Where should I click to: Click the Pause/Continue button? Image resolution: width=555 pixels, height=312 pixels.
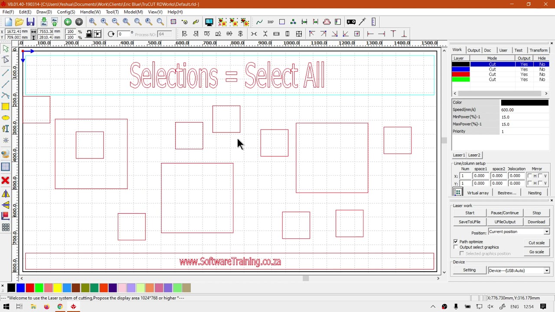point(505,213)
